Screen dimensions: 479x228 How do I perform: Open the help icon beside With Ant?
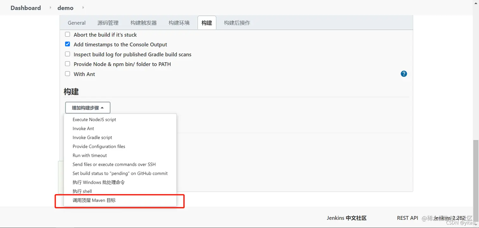pos(404,74)
